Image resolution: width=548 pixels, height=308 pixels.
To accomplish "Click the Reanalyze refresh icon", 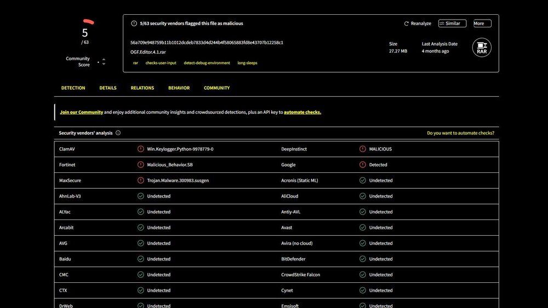I will pyautogui.click(x=406, y=24).
